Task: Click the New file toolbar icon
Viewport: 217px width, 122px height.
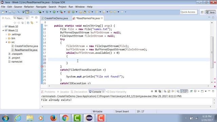Action: click(x=3, y=12)
